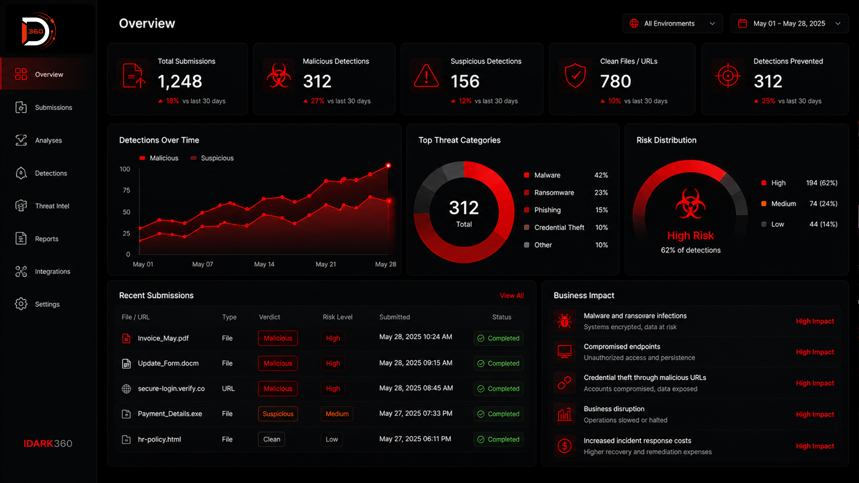The height and width of the screenshot is (483, 859).
Task: Click the Detections Prevented target icon
Action: pyautogui.click(x=728, y=76)
